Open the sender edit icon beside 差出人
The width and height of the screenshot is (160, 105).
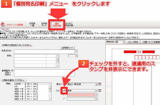[99, 84]
